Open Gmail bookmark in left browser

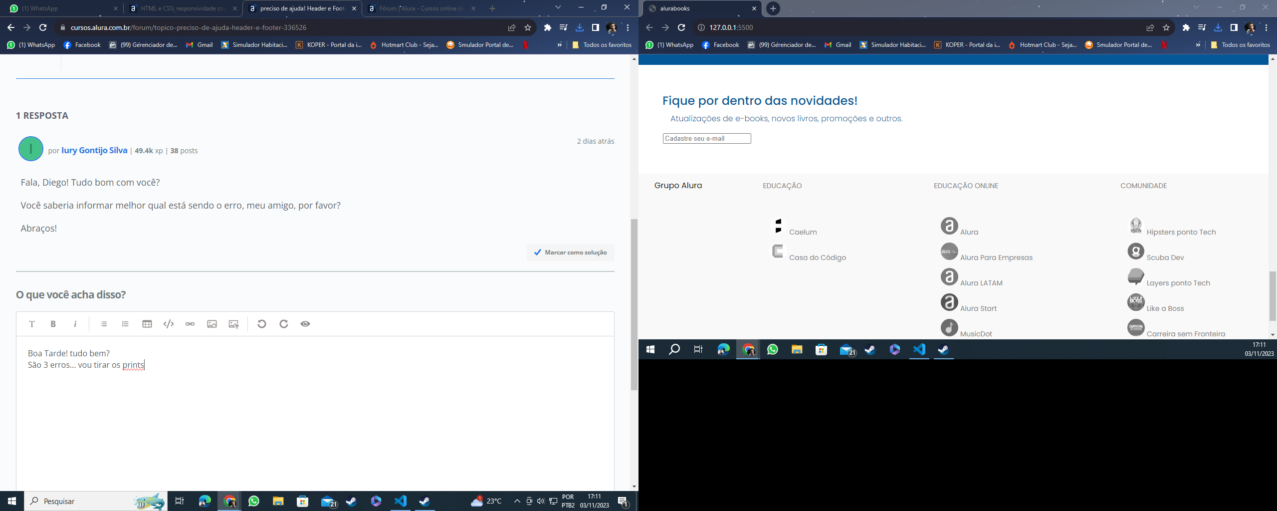pos(200,45)
